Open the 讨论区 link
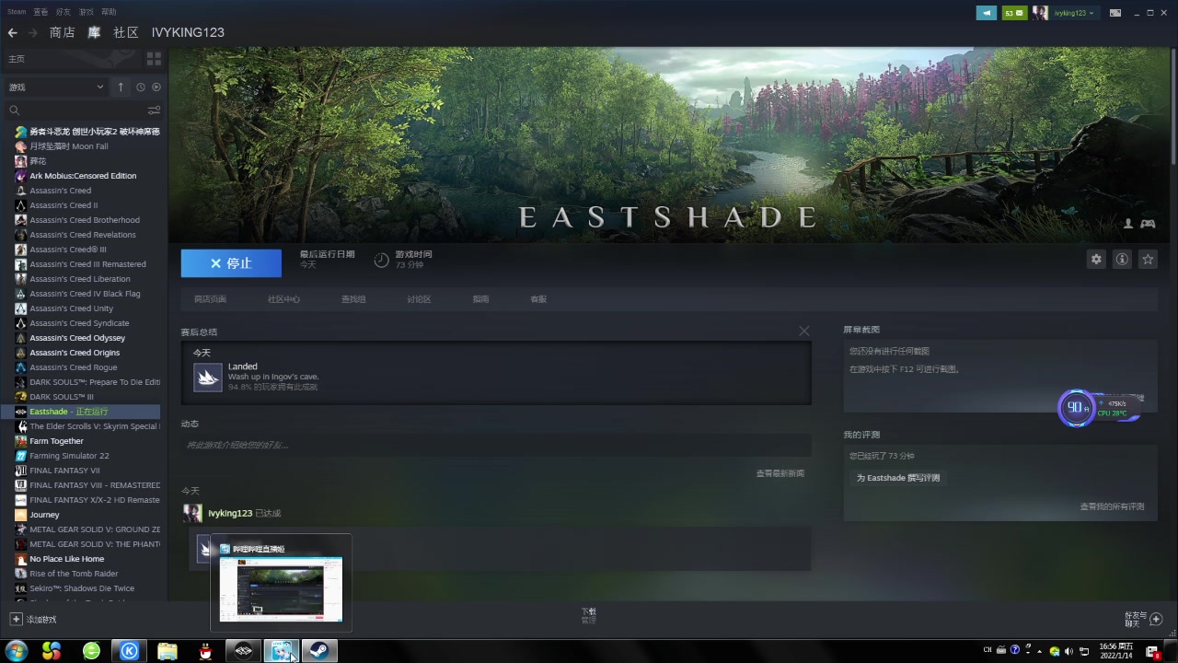The image size is (1178, 663). tap(419, 299)
